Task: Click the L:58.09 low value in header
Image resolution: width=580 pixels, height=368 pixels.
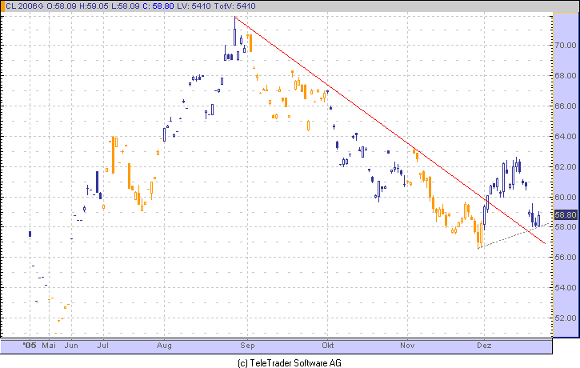Action: pyautogui.click(x=127, y=6)
